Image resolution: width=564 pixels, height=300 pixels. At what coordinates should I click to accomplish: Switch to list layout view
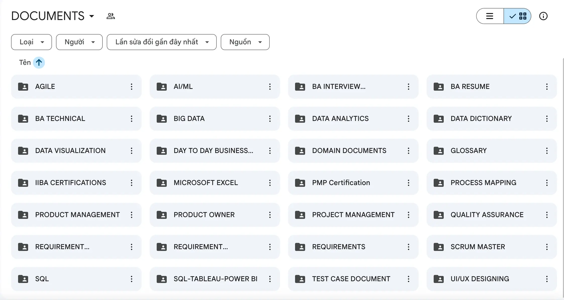pyautogui.click(x=490, y=16)
